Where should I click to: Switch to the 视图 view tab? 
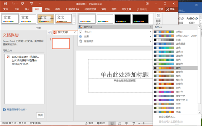click(x=114, y=9)
